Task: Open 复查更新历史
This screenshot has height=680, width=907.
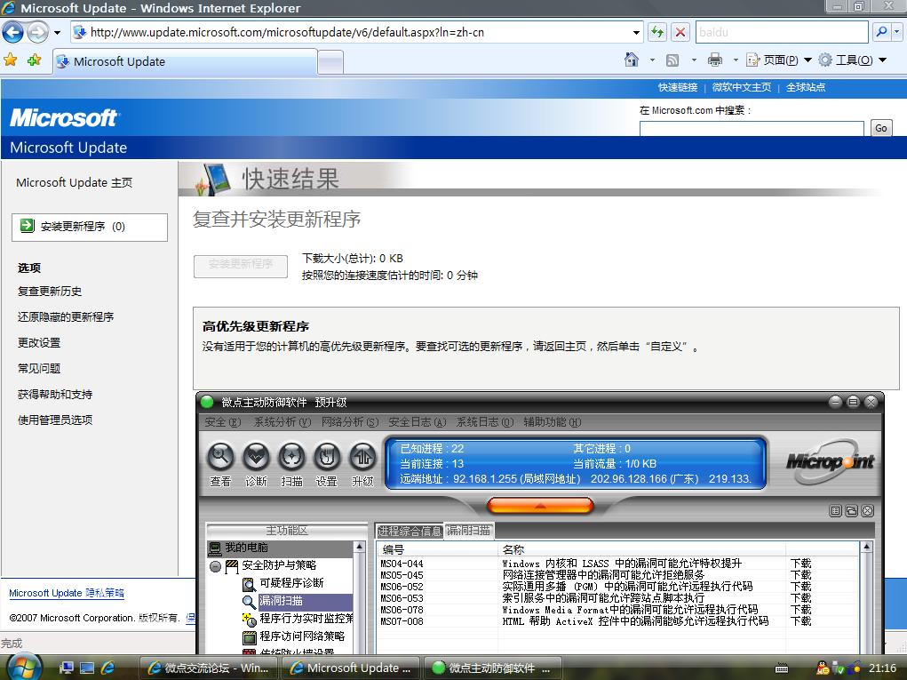Action: tap(50, 291)
